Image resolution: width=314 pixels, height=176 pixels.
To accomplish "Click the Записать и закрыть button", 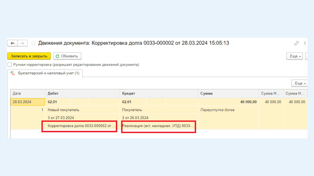I will [x=29, y=56].
